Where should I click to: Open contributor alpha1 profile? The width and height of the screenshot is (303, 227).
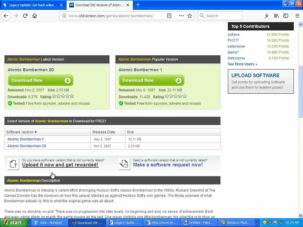[x=233, y=52]
